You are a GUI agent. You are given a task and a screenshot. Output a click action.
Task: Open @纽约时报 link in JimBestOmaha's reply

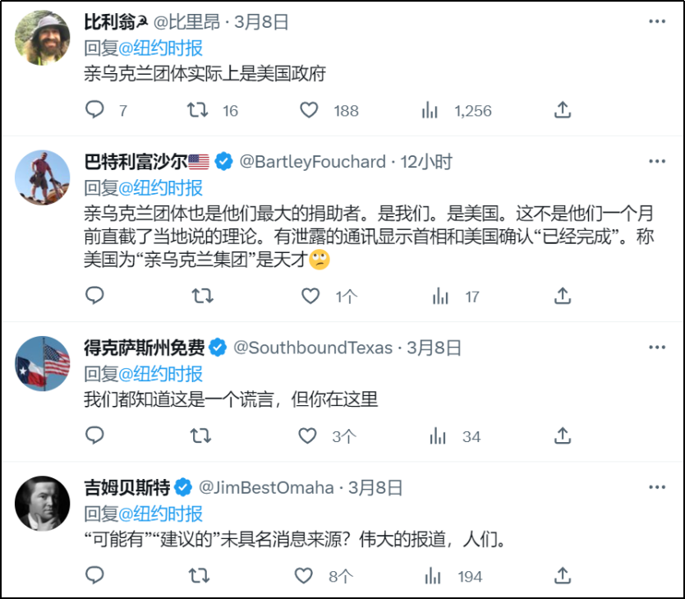pos(162,514)
